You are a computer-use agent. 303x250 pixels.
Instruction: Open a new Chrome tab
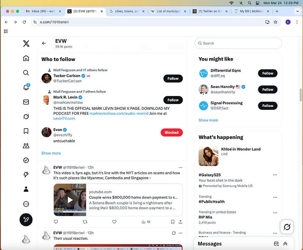(277, 11)
